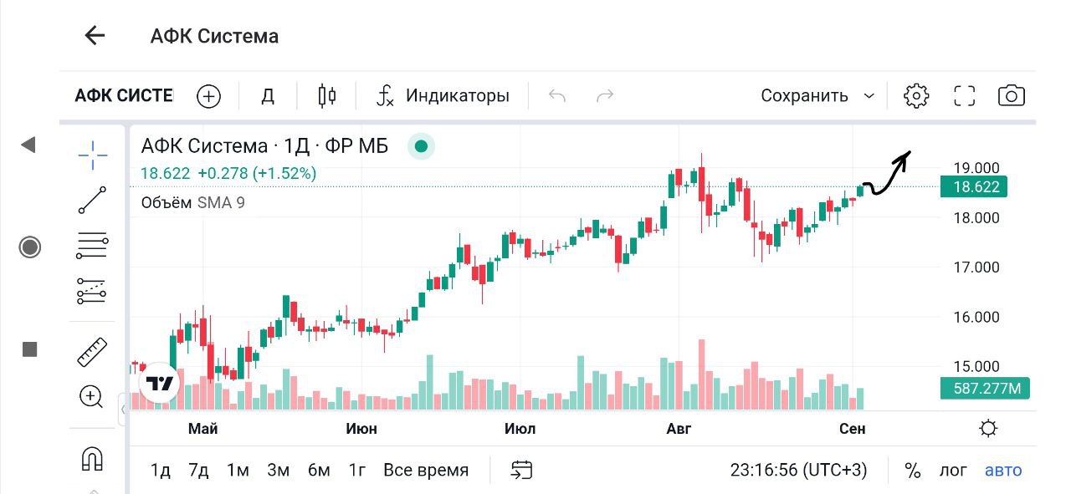Open chart settings gear icon
This screenshot has height=494, width=1071.
click(x=916, y=96)
